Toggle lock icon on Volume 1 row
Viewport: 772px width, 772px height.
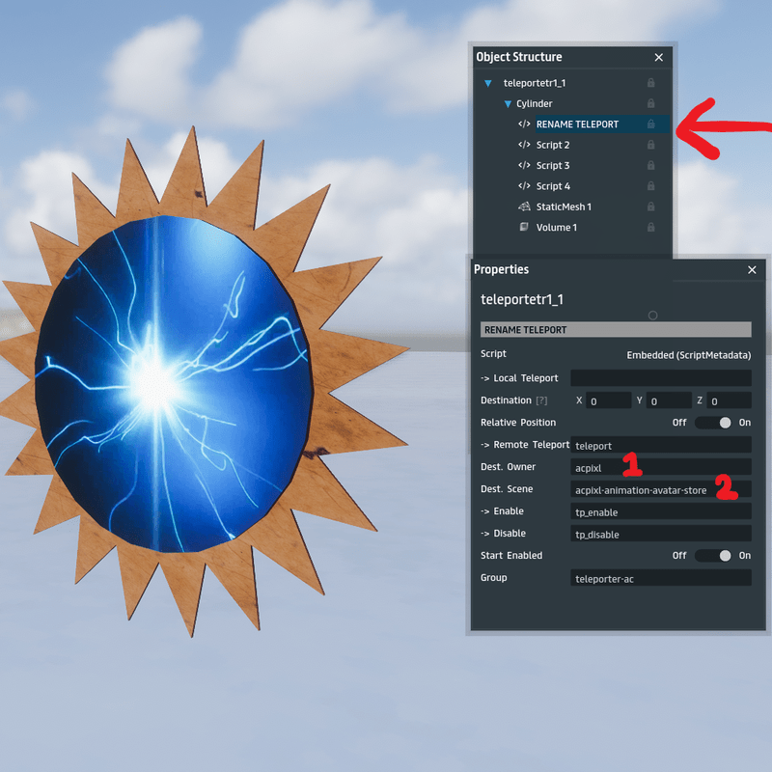[x=651, y=228]
